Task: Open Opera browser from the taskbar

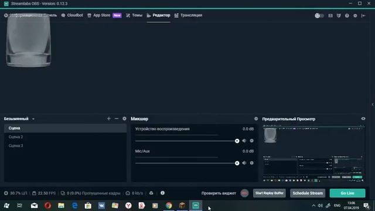Action: (47, 205)
